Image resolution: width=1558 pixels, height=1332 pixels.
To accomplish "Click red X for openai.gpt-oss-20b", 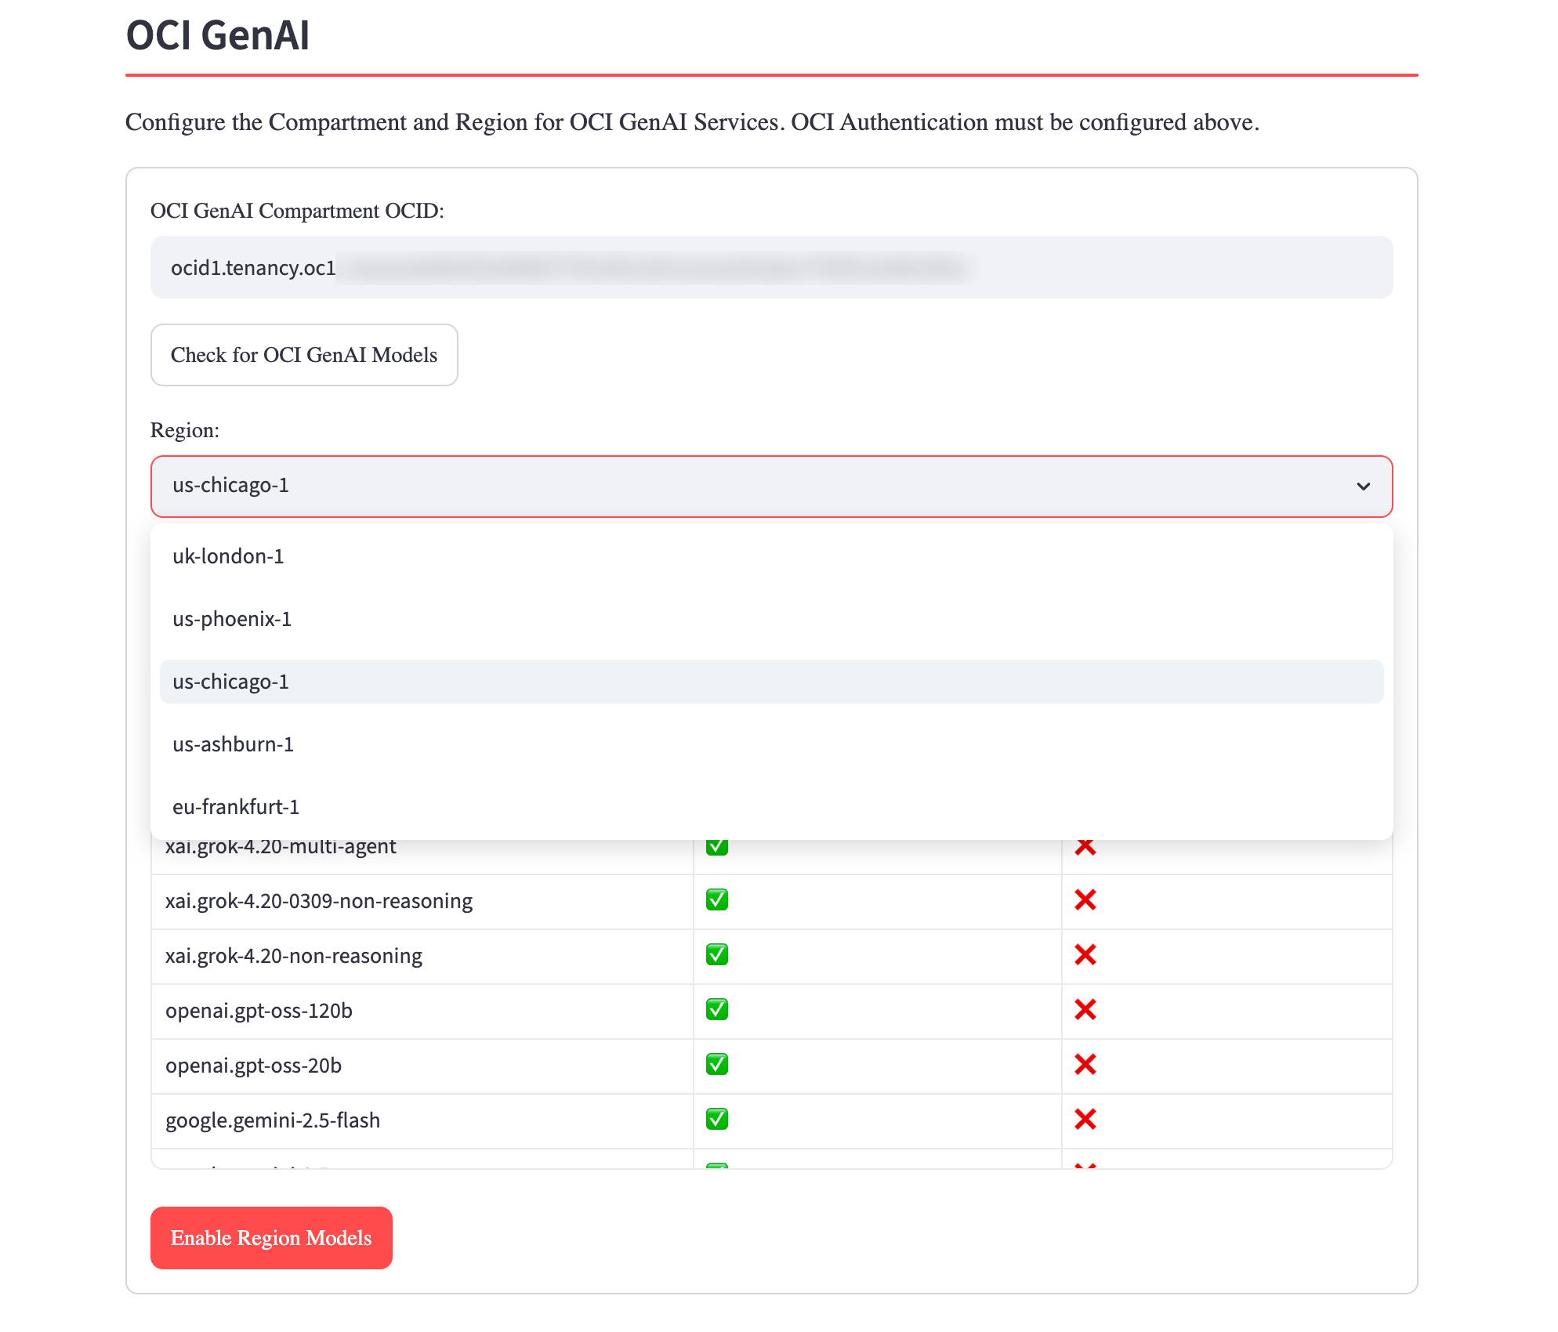I will coord(1085,1064).
